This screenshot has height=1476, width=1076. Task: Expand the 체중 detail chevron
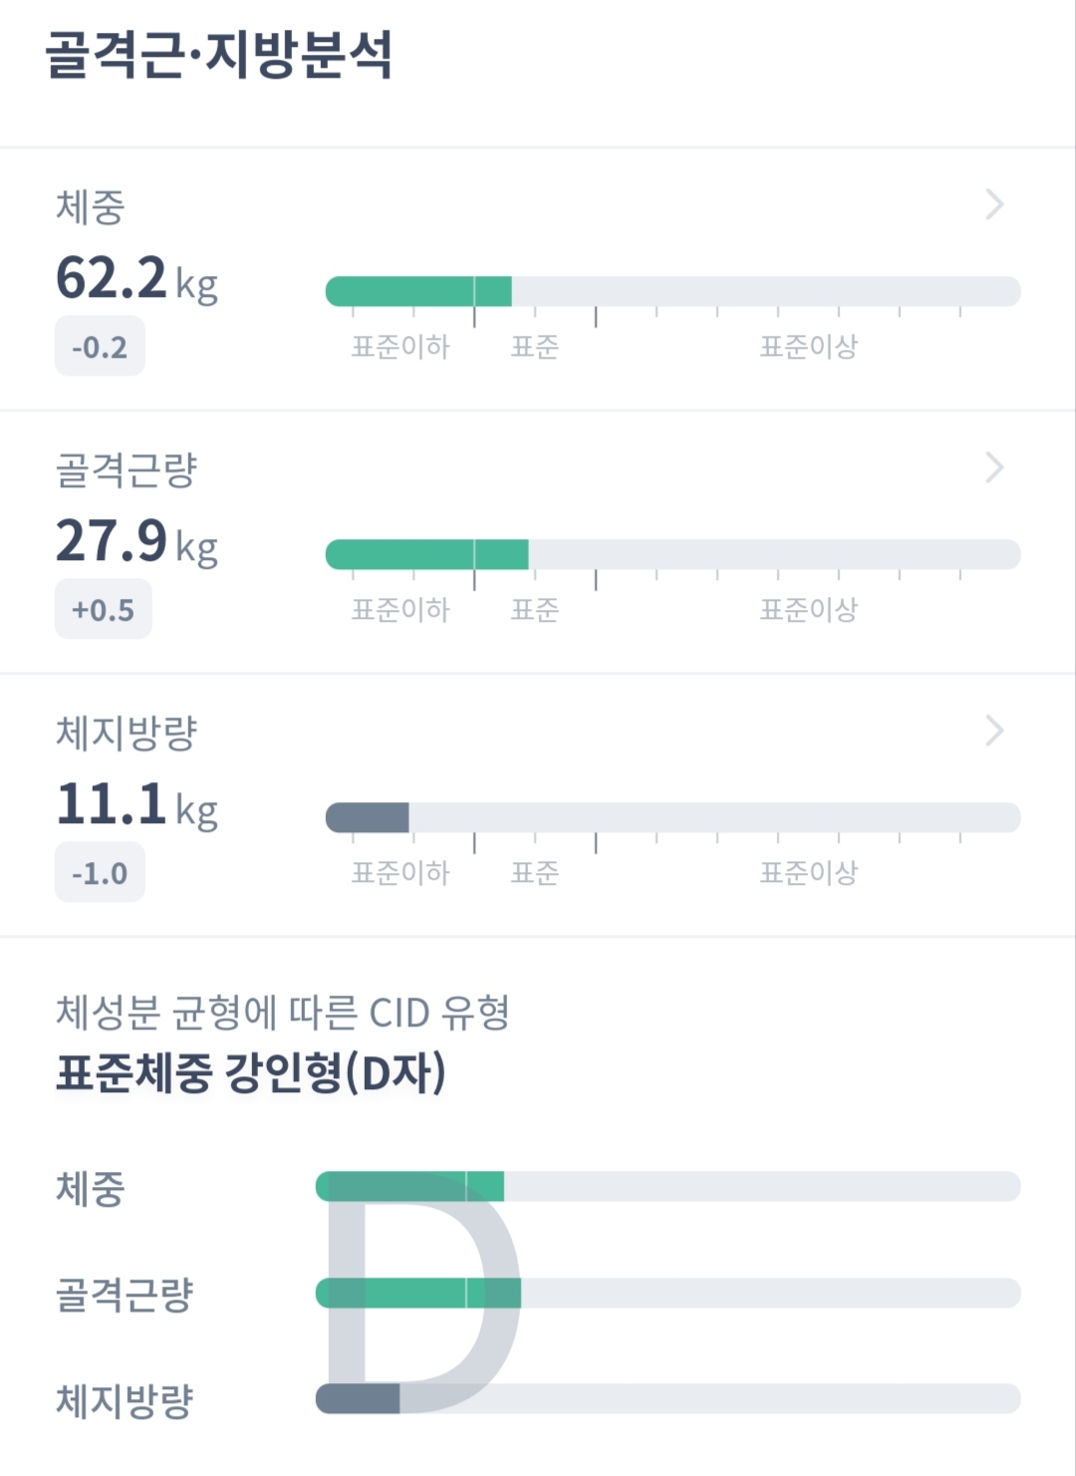pyautogui.click(x=994, y=205)
